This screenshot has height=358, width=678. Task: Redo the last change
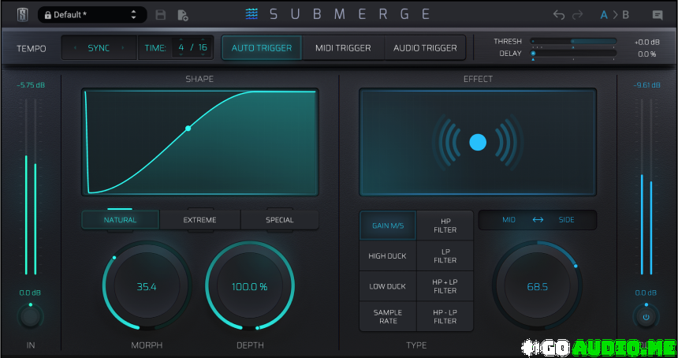(x=577, y=15)
